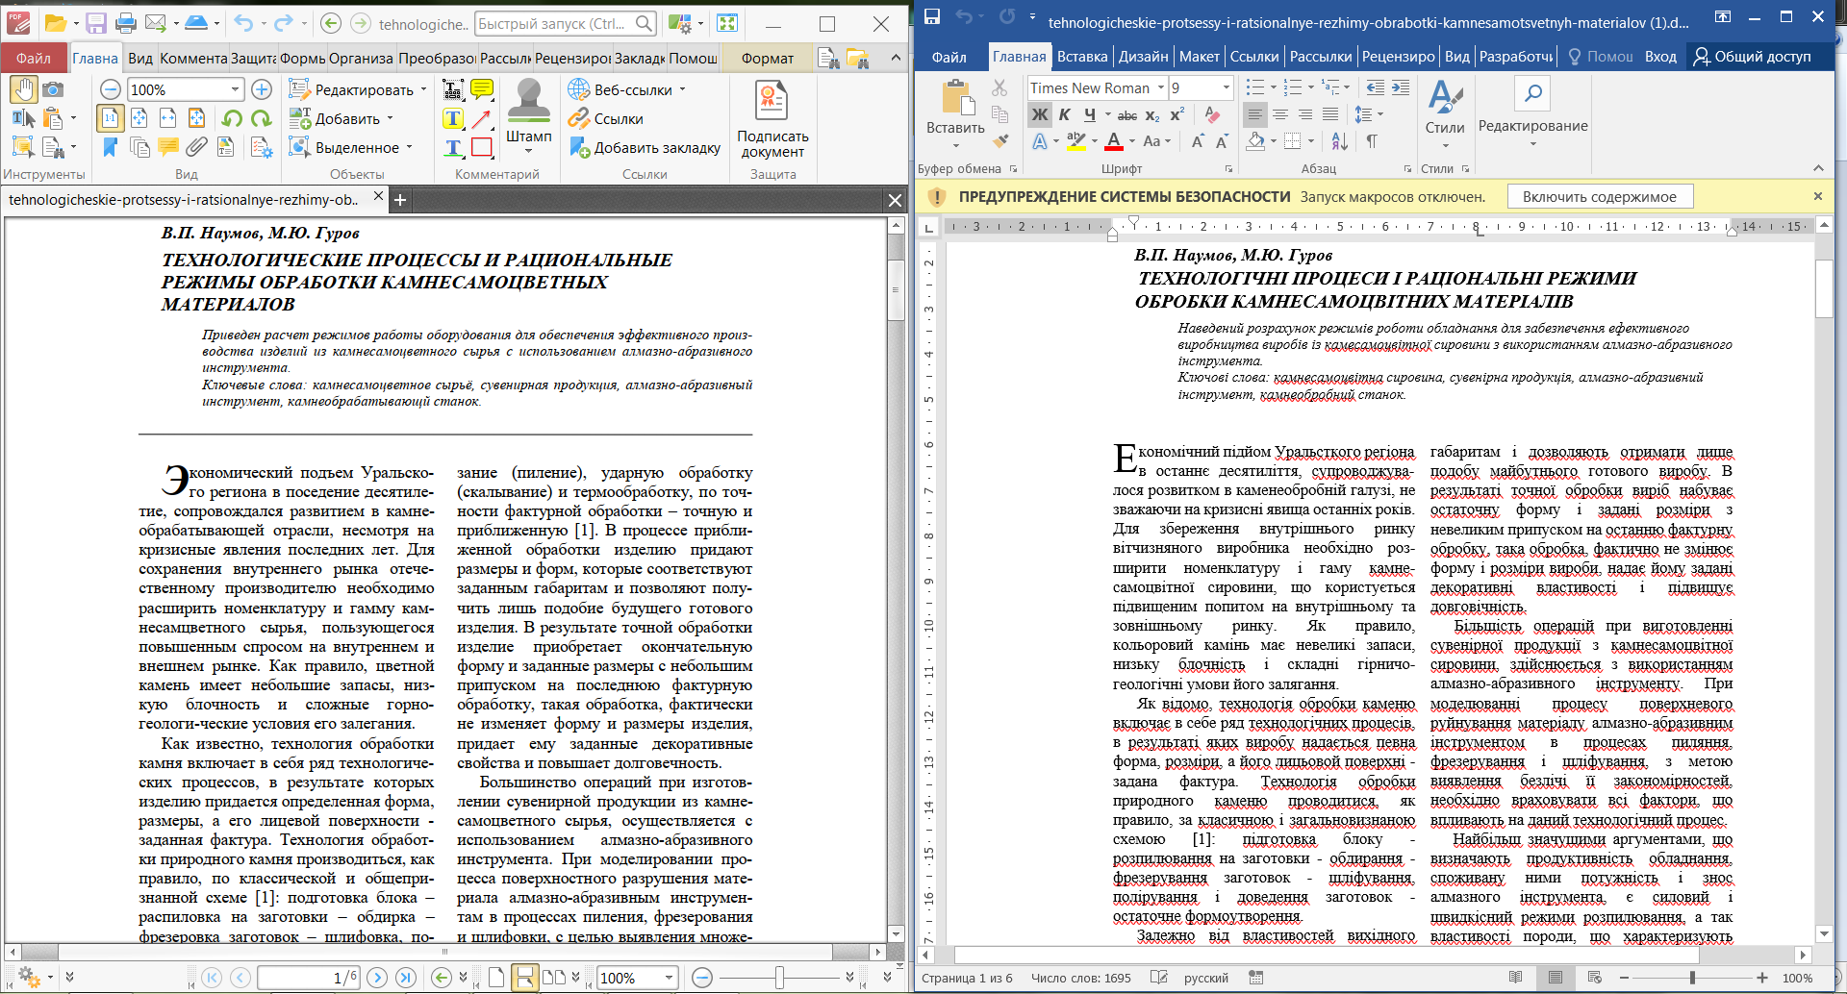The image size is (1847, 994).
Task: Click the sort A-Z icon in Word
Action: [1340, 141]
